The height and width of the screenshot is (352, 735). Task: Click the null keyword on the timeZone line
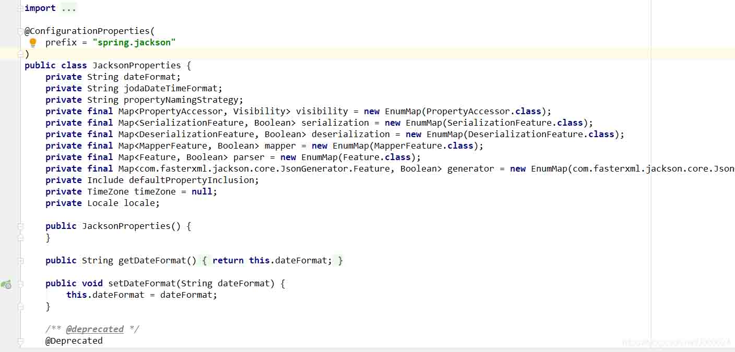201,191
